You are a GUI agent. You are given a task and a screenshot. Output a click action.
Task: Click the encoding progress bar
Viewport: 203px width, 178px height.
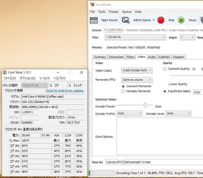[x=102, y=173]
